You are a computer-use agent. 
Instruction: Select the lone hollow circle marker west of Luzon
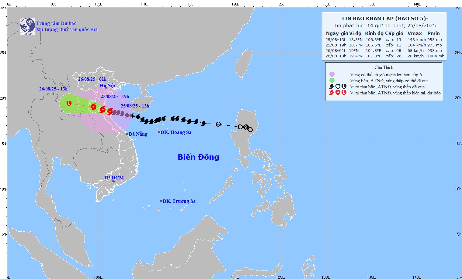click(x=218, y=124)
